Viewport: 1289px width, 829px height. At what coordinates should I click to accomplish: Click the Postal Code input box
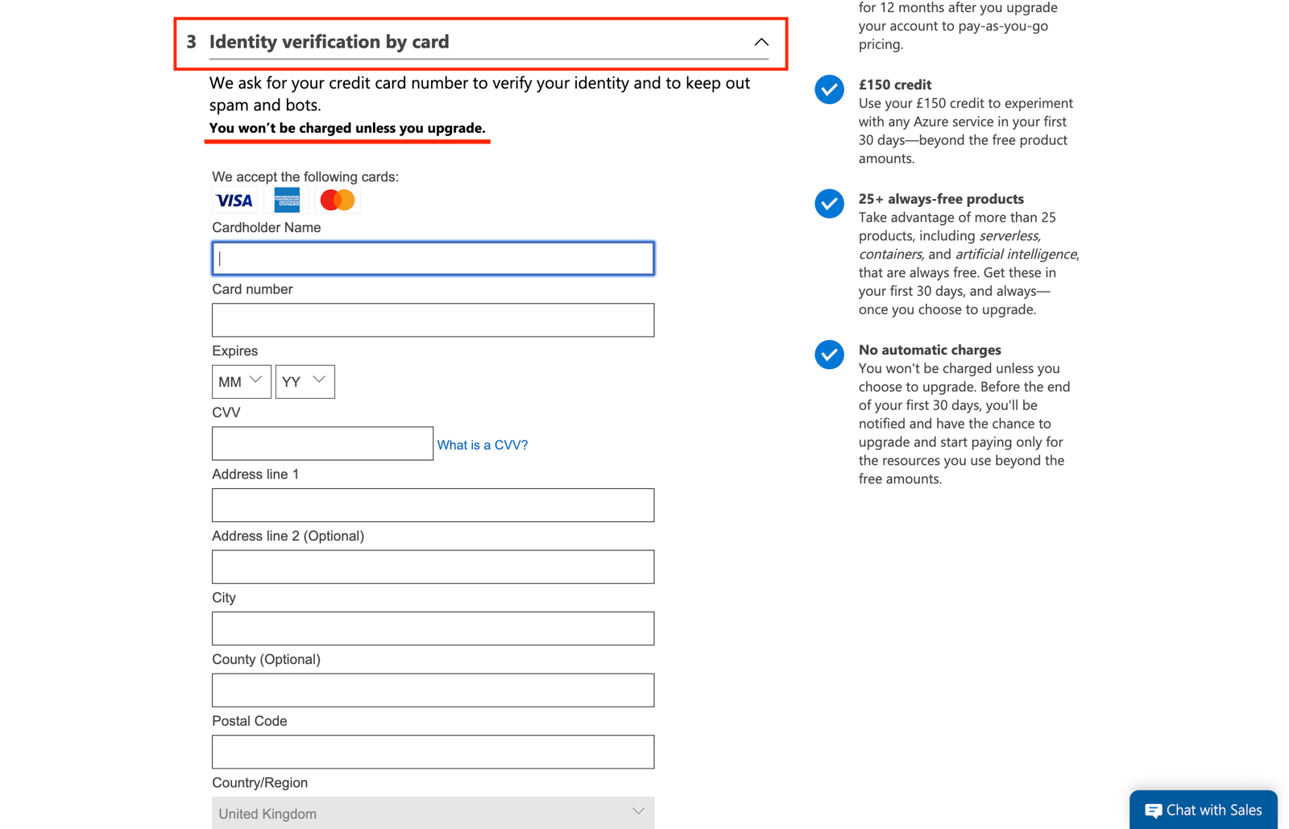[433, 752]
